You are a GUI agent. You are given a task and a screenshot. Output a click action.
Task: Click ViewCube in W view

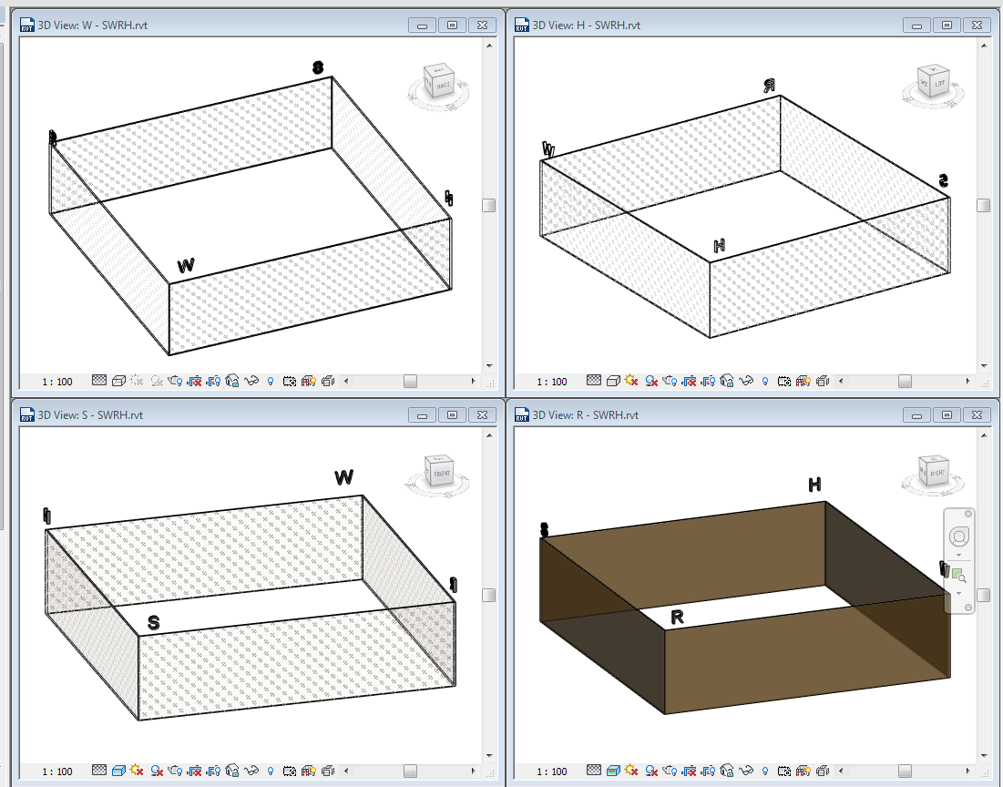click(439, 83)
